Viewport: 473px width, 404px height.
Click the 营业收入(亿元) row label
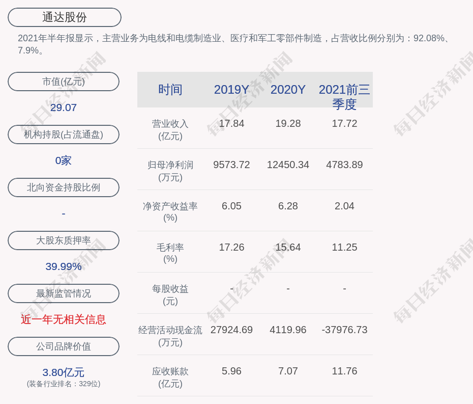(x=170, y=130)
